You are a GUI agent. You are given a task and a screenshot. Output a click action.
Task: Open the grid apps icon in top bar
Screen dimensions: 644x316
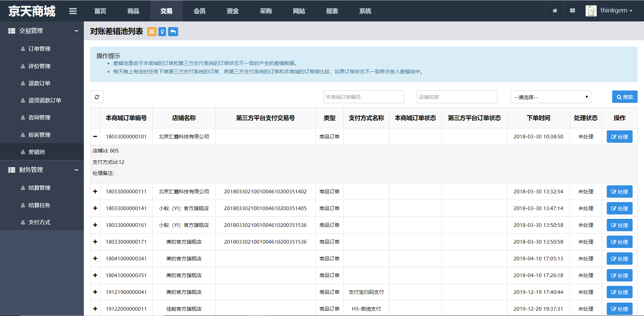pyautogui.click(x=573, y=11)
